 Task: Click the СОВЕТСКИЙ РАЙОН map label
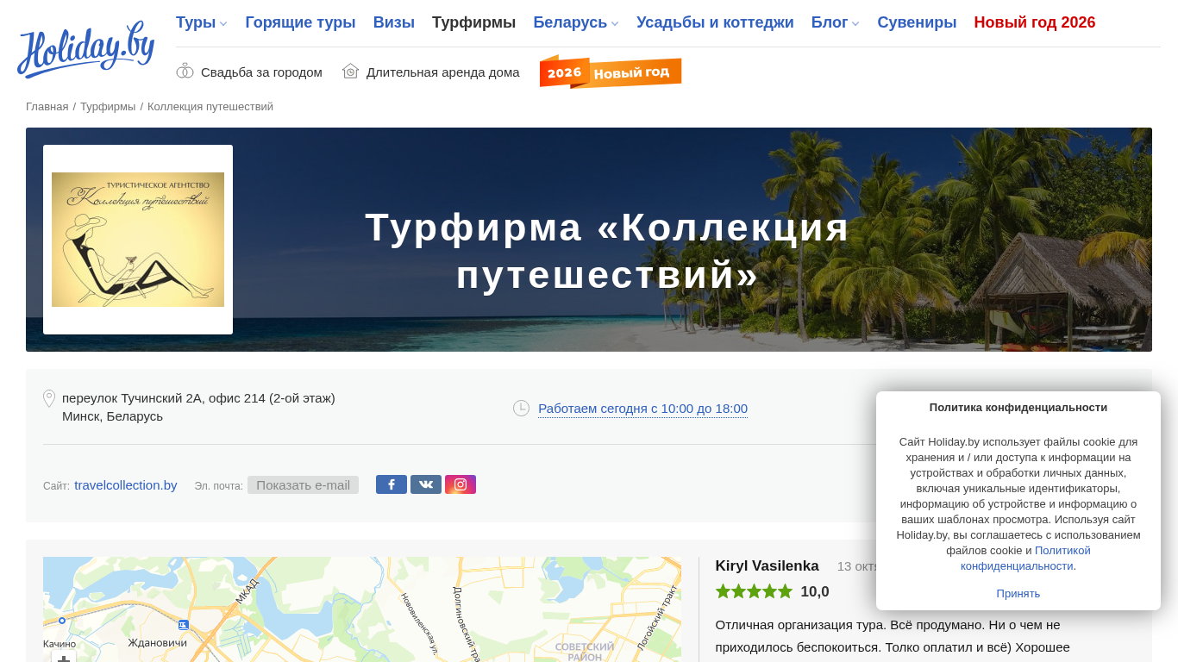585,652
